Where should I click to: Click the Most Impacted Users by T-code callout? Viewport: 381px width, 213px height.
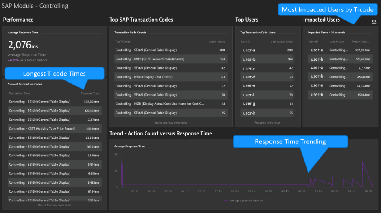pos(328,9)
